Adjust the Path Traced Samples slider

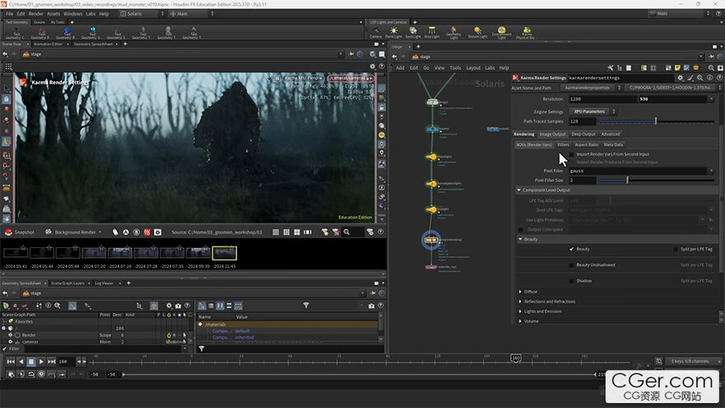[657, 121]
